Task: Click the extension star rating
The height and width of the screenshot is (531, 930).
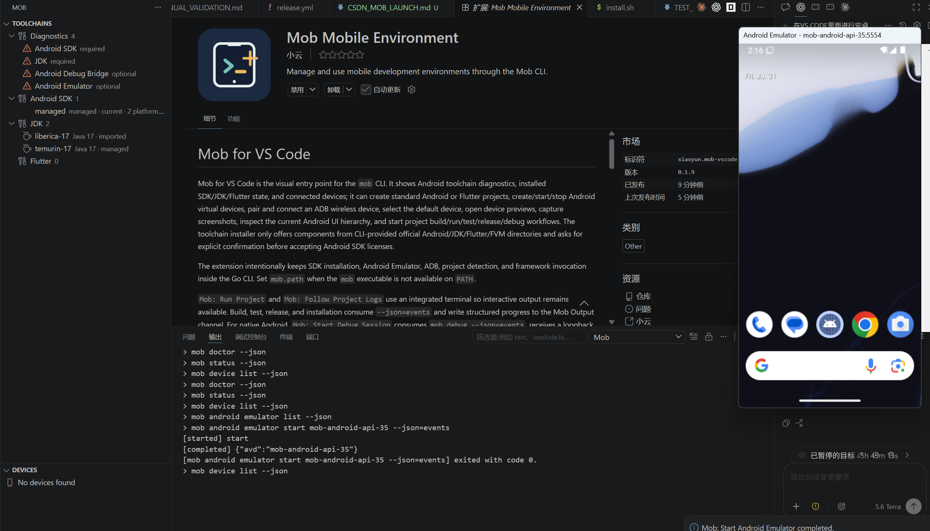Action: 341,55
